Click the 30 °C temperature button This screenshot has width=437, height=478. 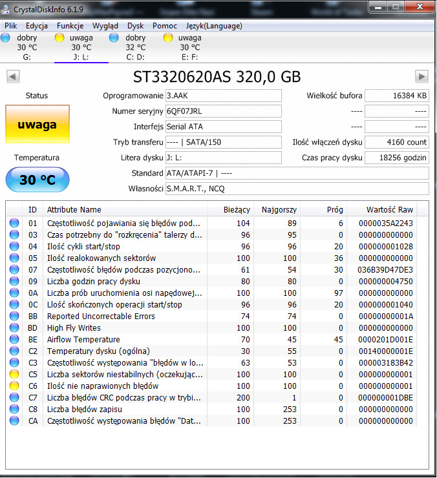(37, 180)
